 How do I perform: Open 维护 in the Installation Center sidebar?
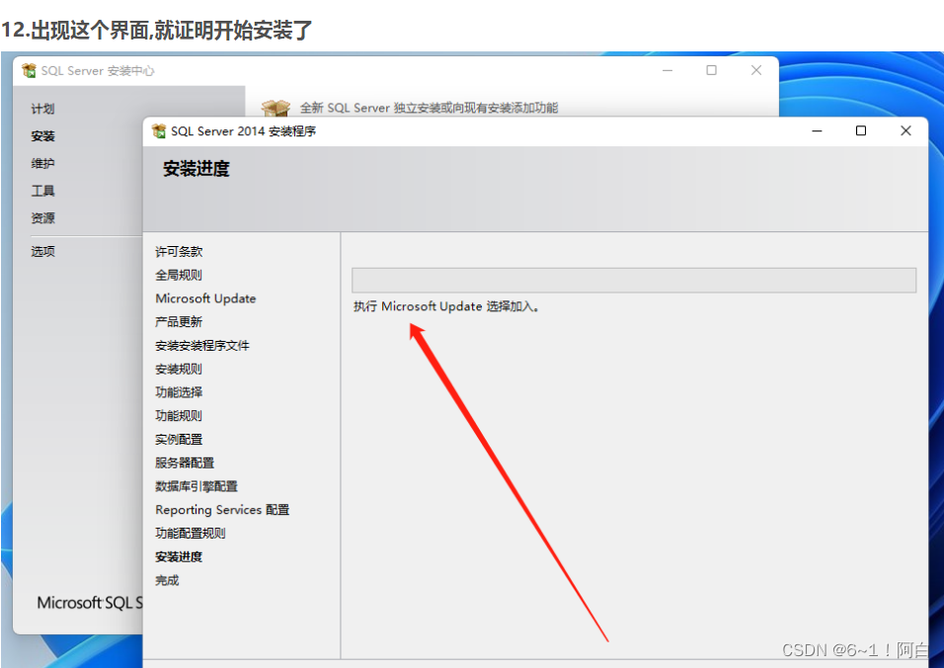[42, 163]
